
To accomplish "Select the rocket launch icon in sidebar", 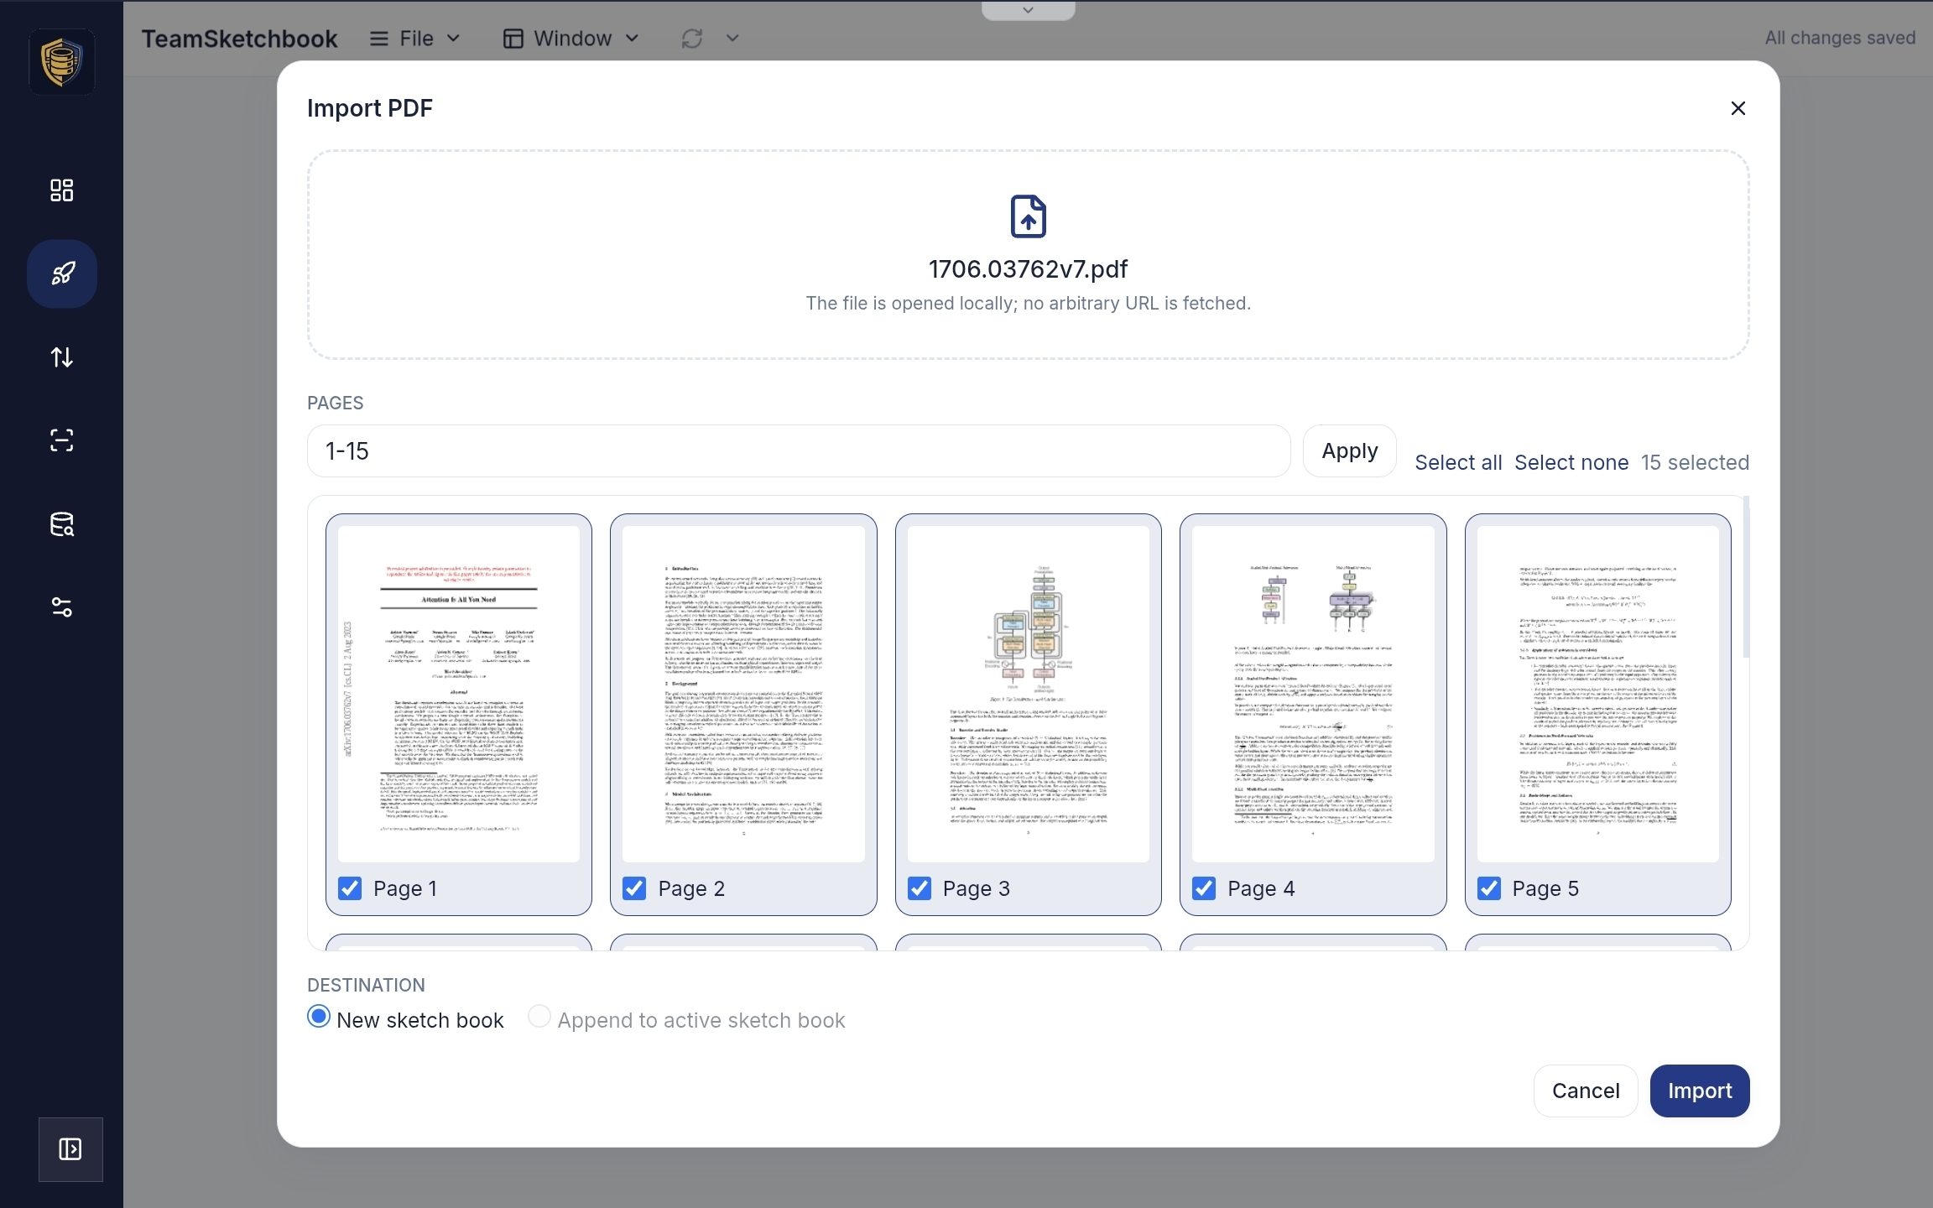I will coord(62,273).
